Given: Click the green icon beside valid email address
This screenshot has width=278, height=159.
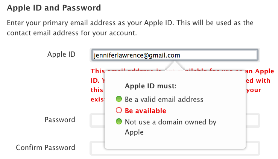Looking at the screenshot, I should (119, 99).
